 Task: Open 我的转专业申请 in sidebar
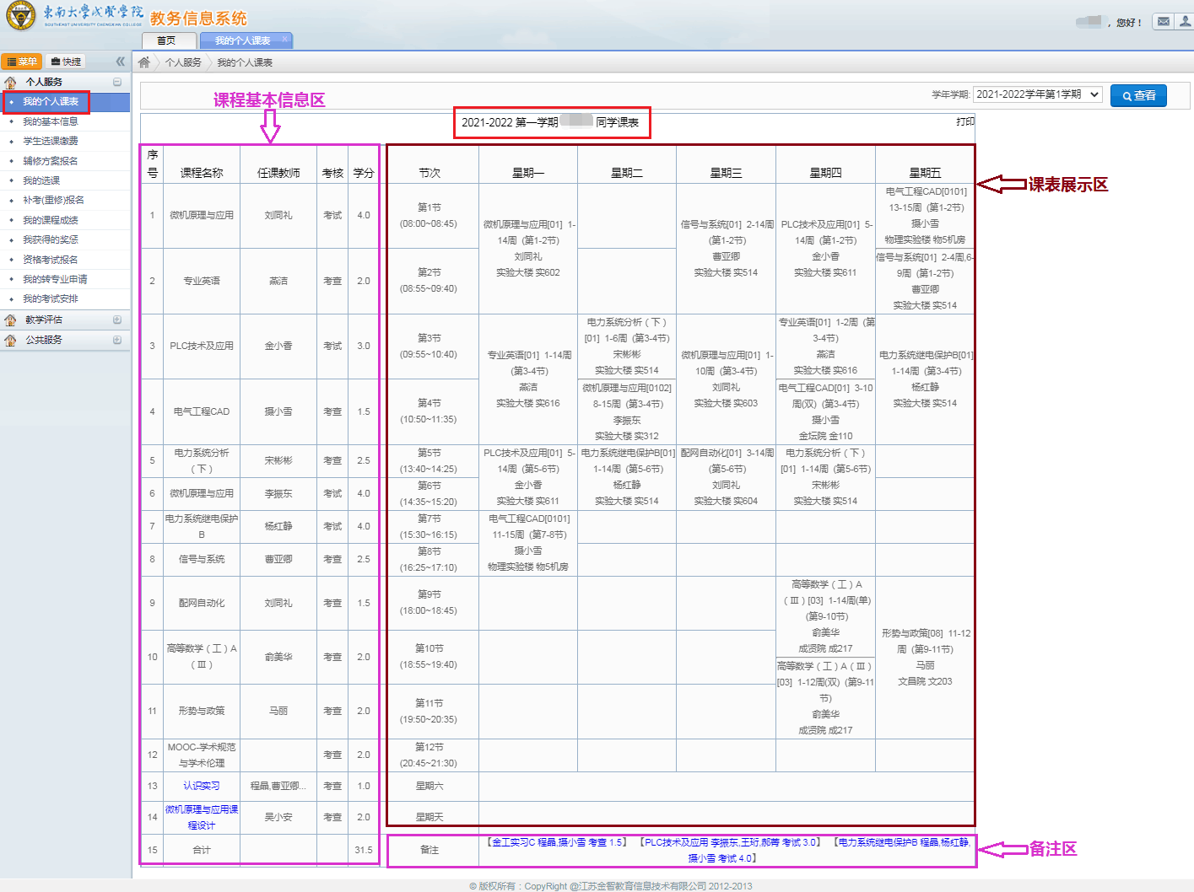tap(55, 279)
